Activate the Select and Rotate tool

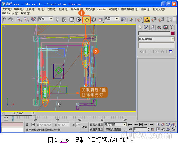point(94,20)
